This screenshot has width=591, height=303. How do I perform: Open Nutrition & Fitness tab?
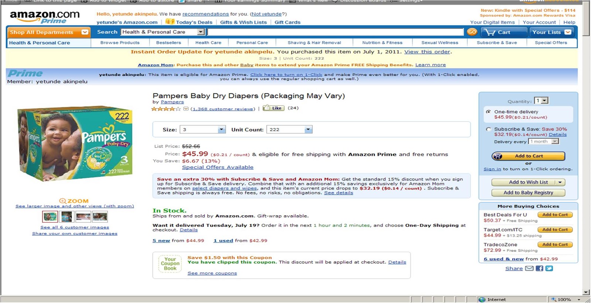point(382,43)
